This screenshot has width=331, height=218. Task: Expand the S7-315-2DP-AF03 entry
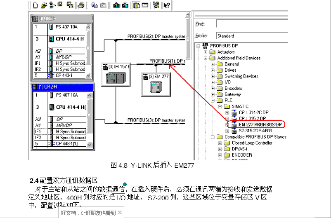pos(227,131)
